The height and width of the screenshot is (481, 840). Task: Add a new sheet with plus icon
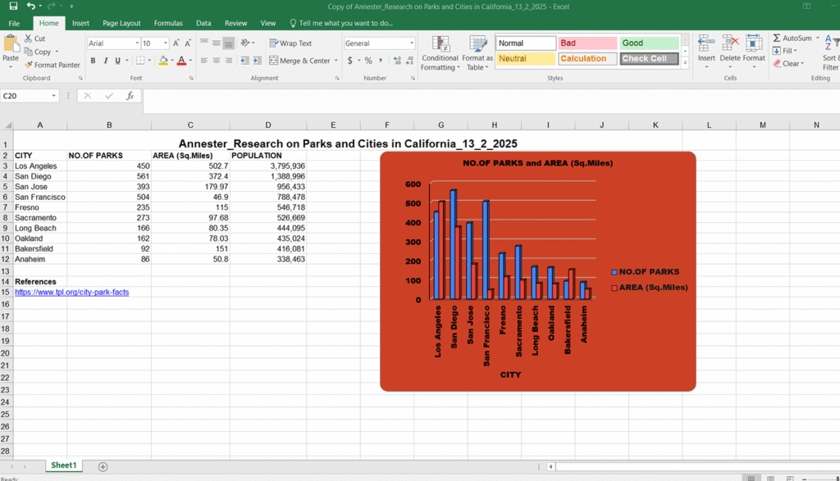click(x=103, y=466)
